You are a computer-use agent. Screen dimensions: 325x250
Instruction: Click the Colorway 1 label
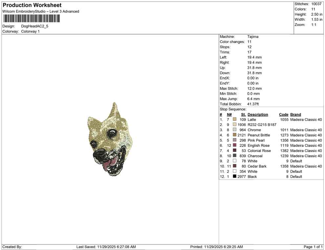tap(30, 31)
